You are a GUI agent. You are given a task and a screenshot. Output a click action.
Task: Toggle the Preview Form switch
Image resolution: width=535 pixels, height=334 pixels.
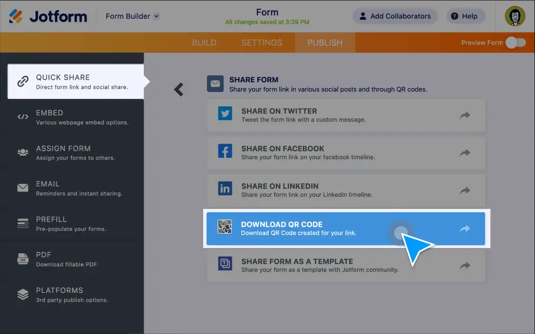[x=515, y=43]
